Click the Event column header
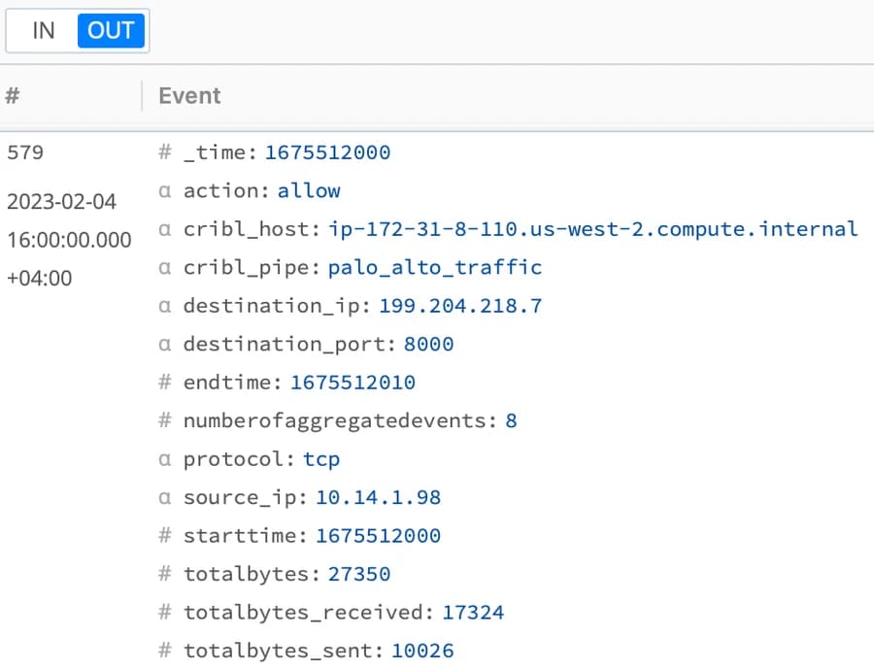 pyautogui.click(x=189, y=95)
